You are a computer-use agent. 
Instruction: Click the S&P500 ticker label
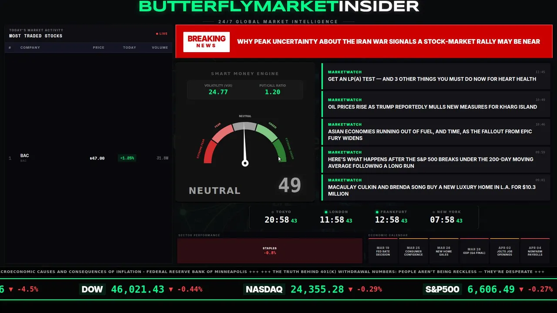(x=442, y=290)
